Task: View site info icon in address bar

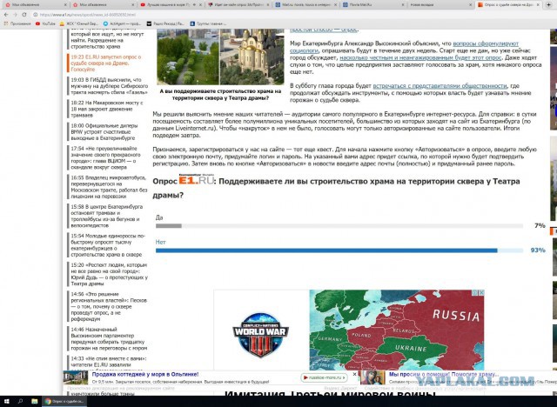Action: point(35,15)
